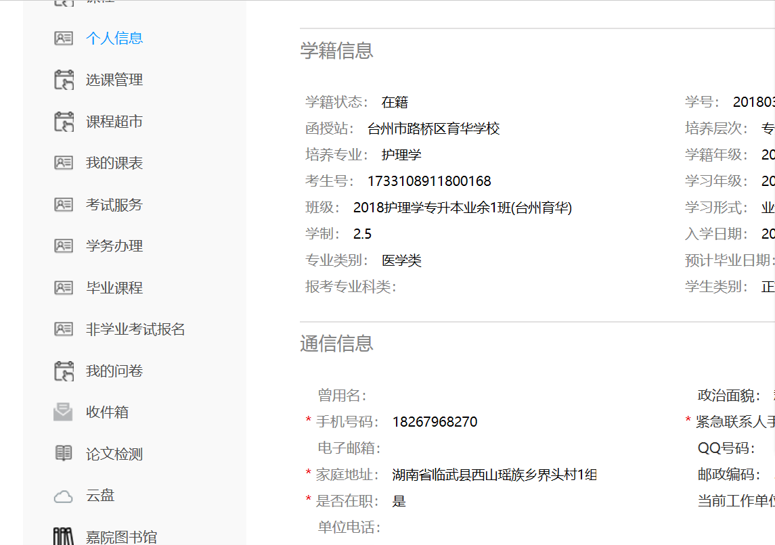Image resolution: width=775 pixels, height=545 pixels.
Task: Open 非学业考试报名 in sidebar
Action: (x=135, y=329)
